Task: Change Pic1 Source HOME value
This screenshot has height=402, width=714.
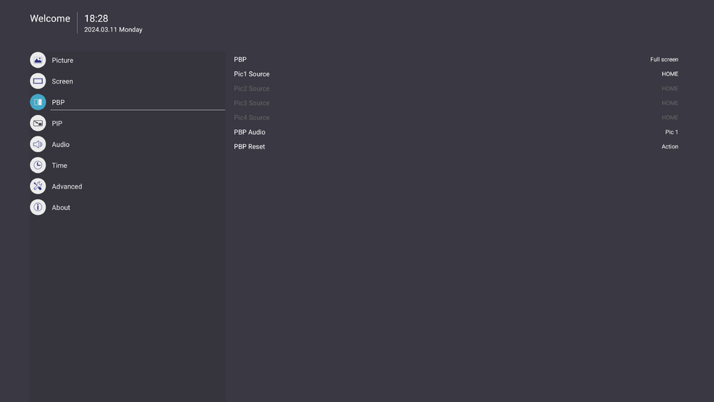Action: (670, 74)
